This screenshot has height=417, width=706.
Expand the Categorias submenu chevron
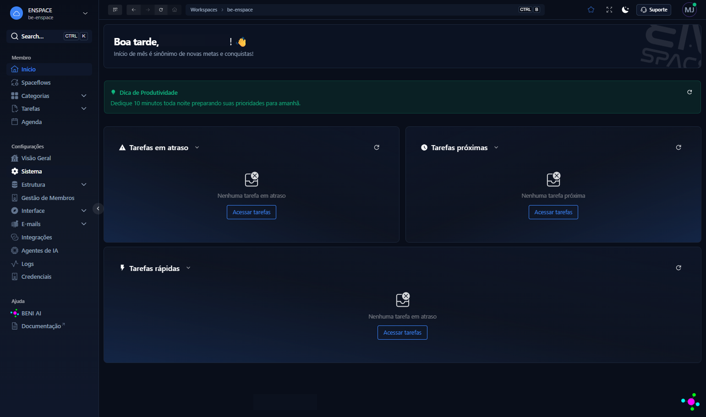tap(84, 96)
